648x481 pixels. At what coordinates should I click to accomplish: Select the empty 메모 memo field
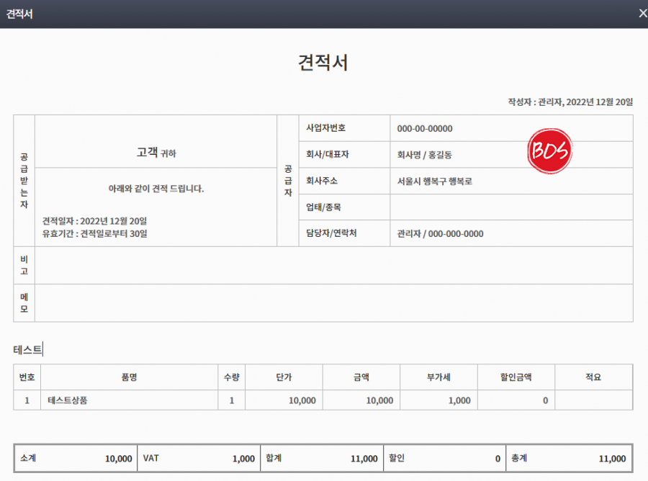tap(333, 303)
